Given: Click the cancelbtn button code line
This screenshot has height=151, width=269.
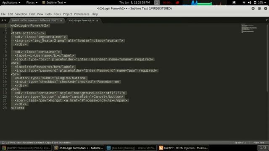Looking at the screenshot, I should coord(69,97).
